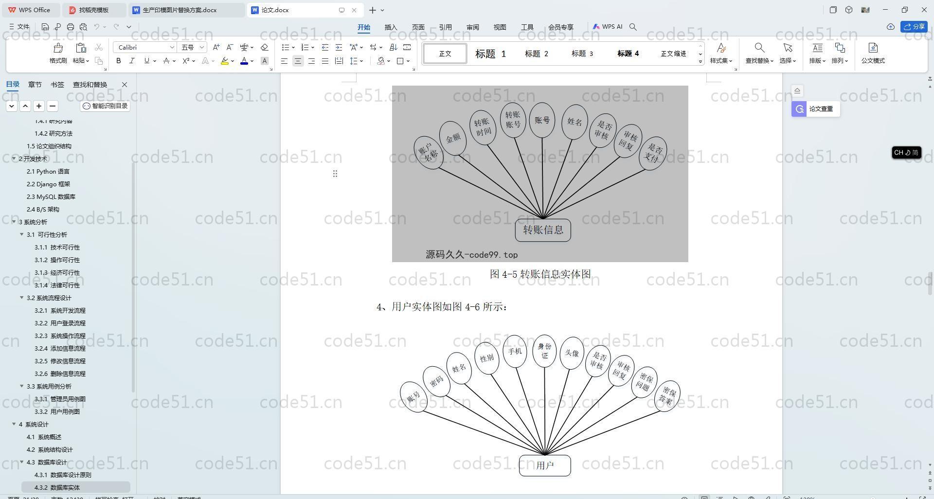Open Find and Replace (查找替换) tool
934x499 pixels.
click(759, 48)
